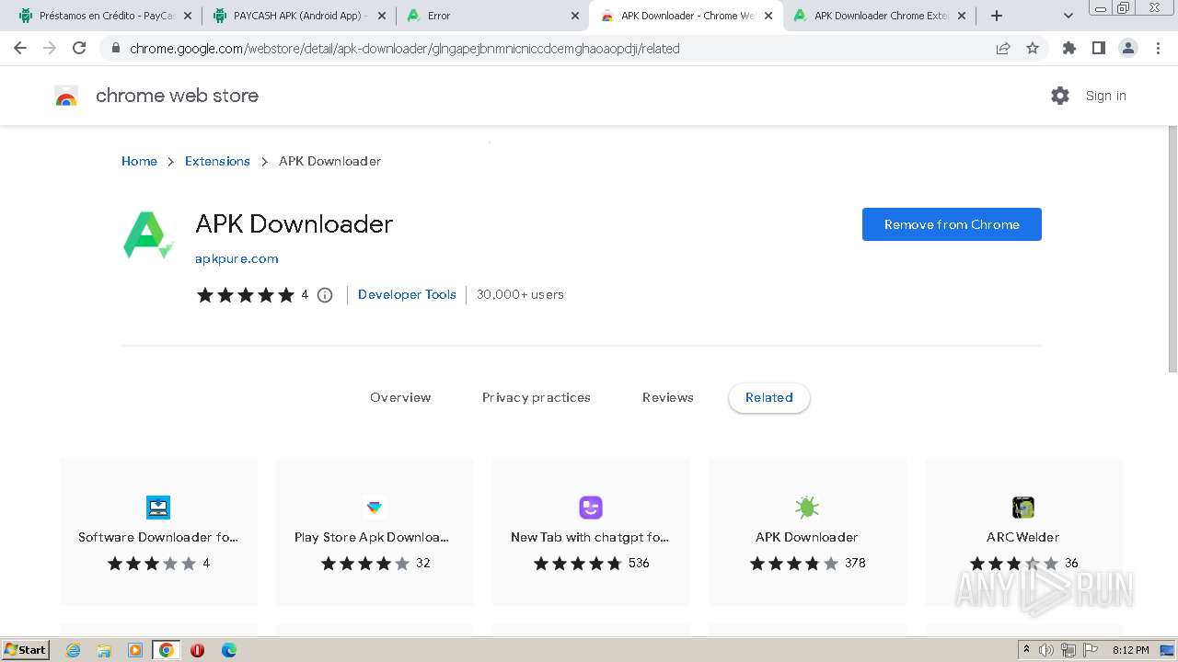Image resolution: width=1178 pixels, height=662 pixels.
Task: Close the PAYCASH APK tab
Action: click(x=382, y=16)
